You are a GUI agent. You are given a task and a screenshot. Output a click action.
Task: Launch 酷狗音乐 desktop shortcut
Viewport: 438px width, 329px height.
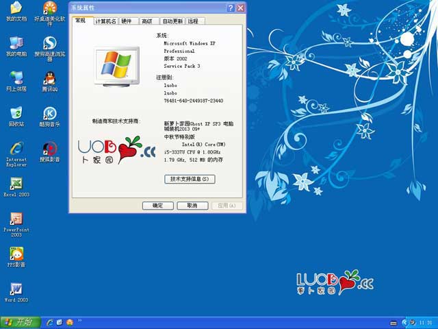(x=50, y=117)
